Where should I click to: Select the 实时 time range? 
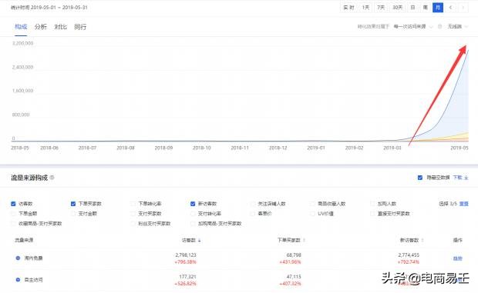(x=348, y=7)
